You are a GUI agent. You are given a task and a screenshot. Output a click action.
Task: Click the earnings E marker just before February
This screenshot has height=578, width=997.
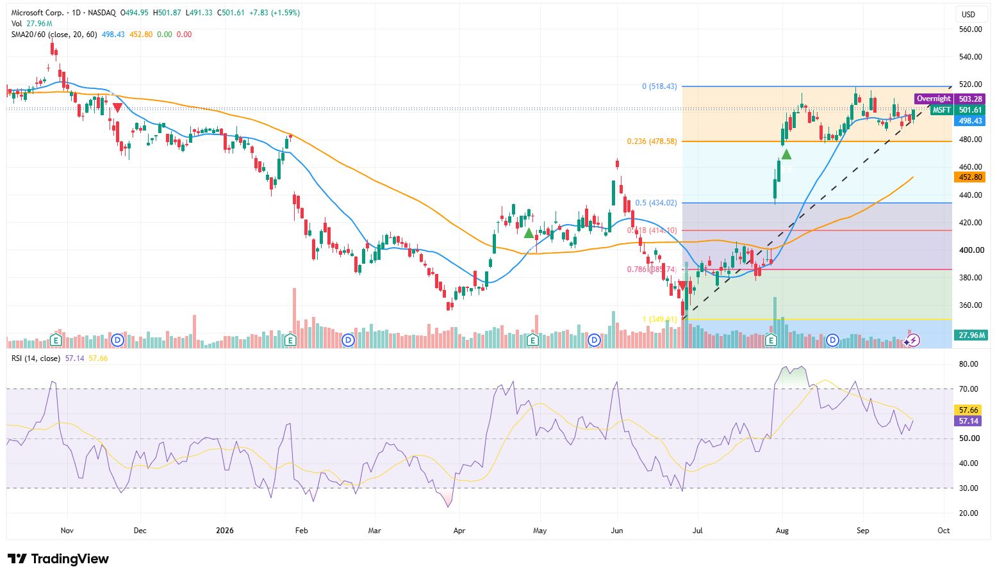291,340
